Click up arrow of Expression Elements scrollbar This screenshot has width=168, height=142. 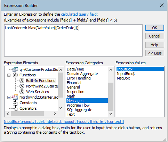pyautogui.click(x=61, y=70)
